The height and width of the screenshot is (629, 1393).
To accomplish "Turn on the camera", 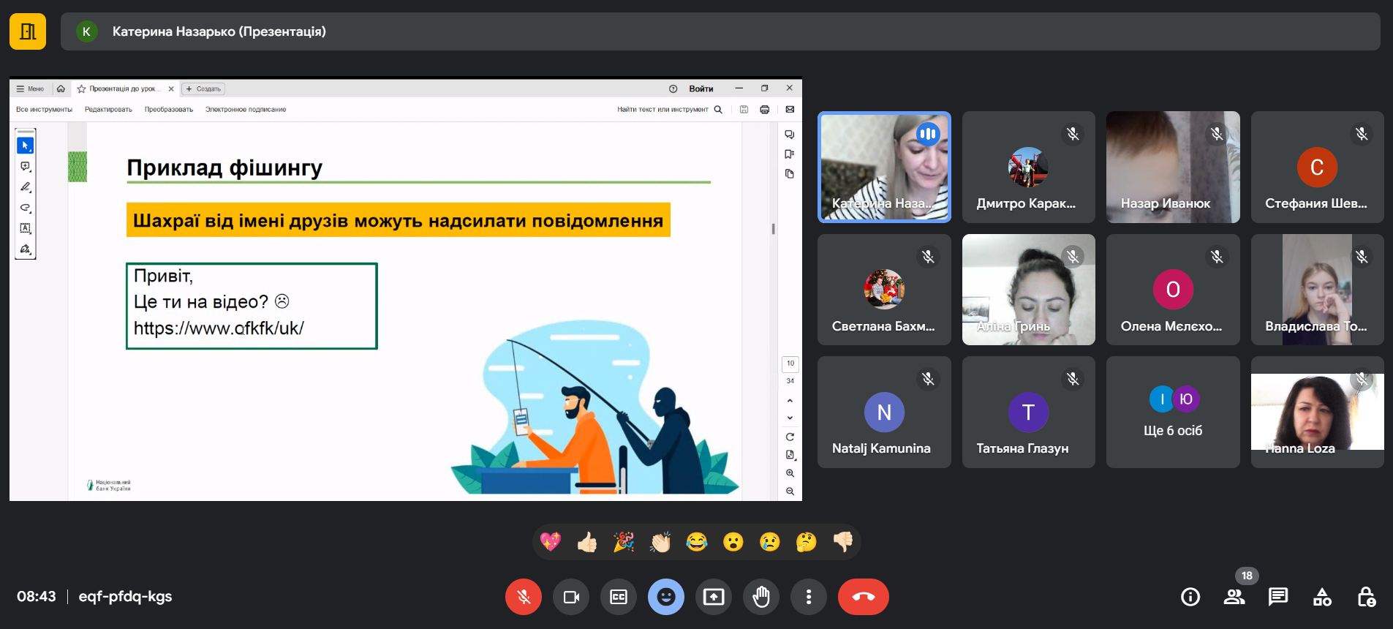I will (x=571, y=597).
